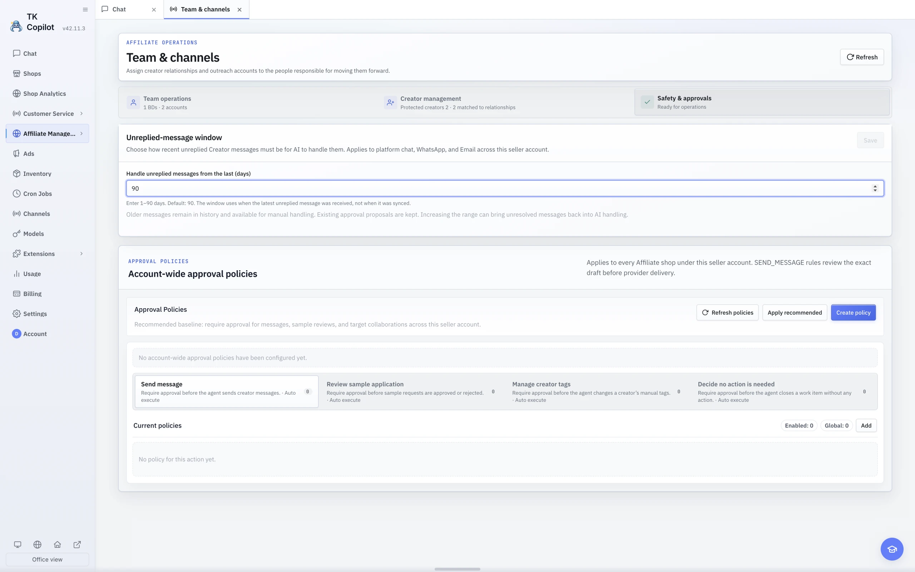
Task: Open the Account page
Action: click(x=47, y=334)
